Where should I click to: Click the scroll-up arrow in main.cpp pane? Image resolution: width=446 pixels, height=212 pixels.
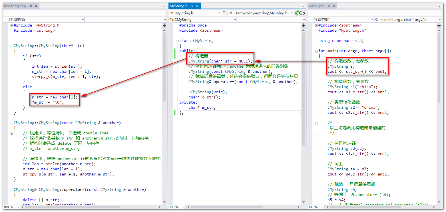coord(439,30)
